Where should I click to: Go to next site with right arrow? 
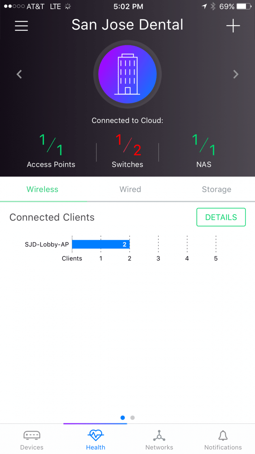[x=236, y=74]
